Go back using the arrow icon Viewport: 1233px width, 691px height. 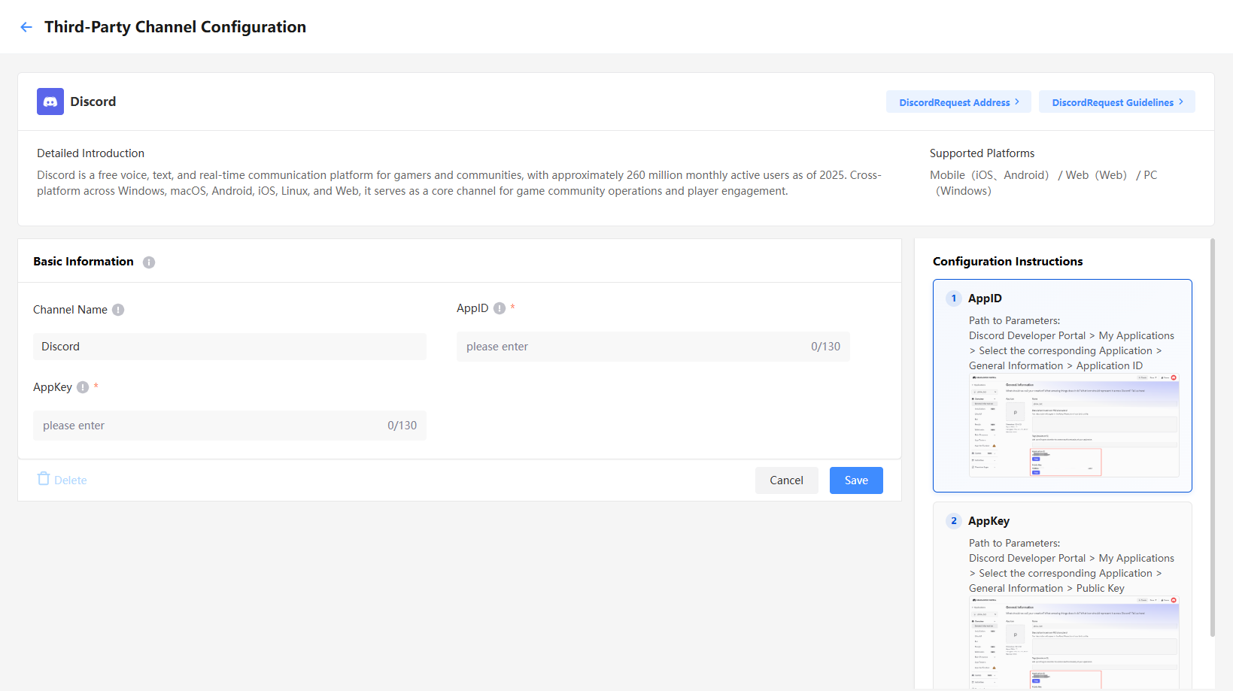click(x=26, y=27)
